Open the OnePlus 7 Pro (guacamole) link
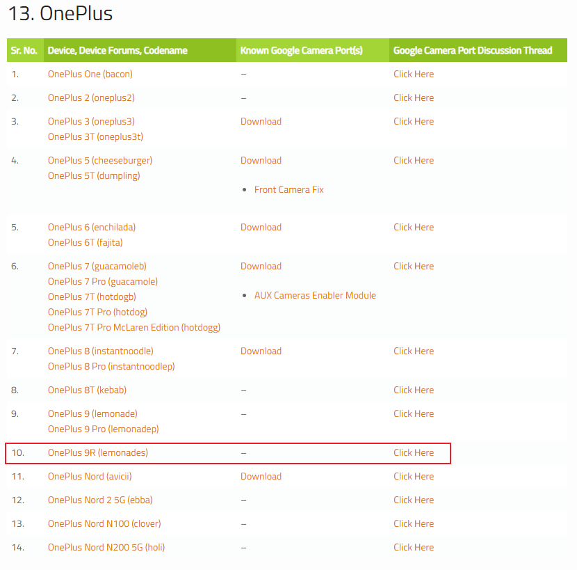The image size is (577, 570). 103,281
